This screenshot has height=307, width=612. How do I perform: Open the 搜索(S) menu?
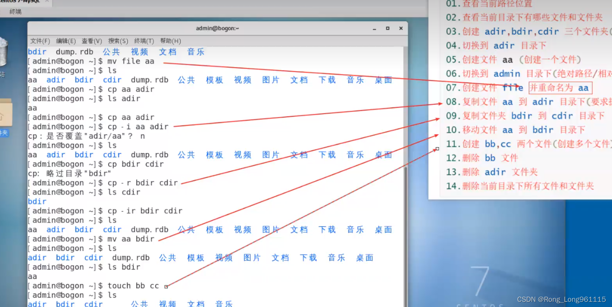118,41
